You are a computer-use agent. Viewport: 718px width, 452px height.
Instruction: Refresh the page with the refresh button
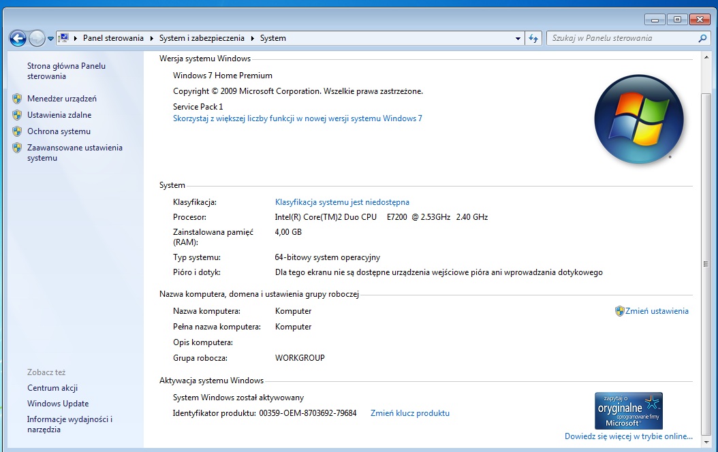coord(533,38)
